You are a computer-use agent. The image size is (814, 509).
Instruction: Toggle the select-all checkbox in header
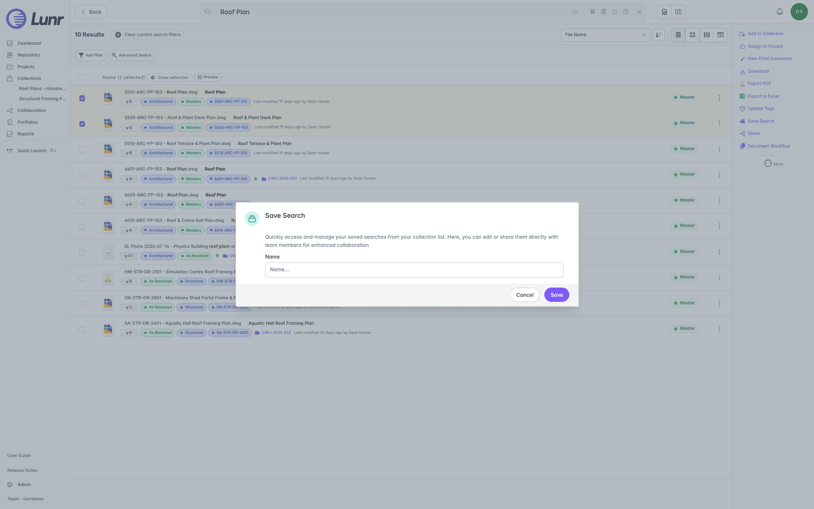coord(82,77)
